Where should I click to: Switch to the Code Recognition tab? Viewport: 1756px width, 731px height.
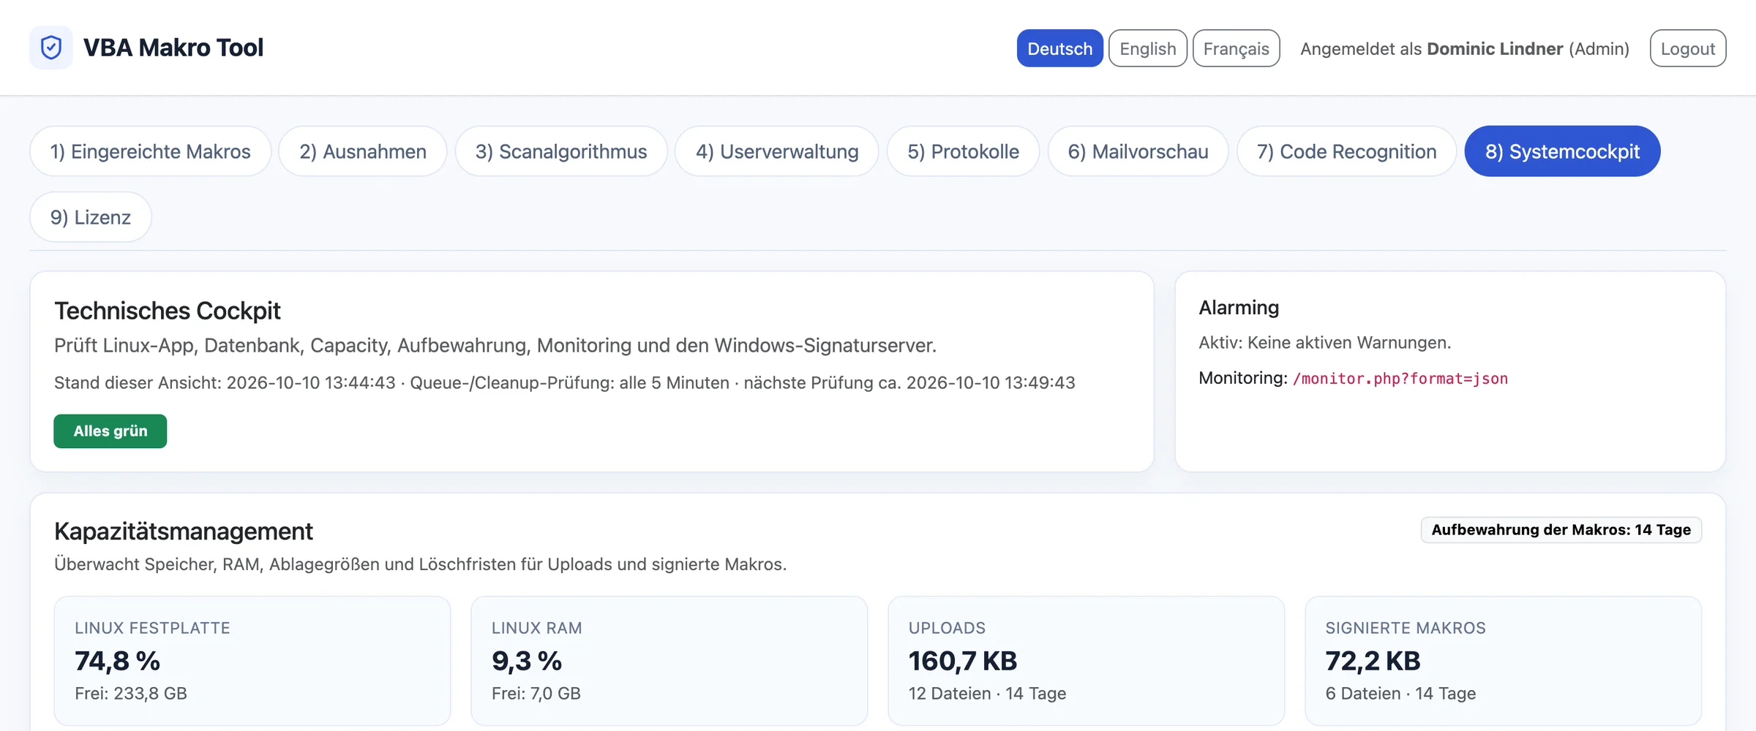pyautogui.click(x=1346, y=151)
